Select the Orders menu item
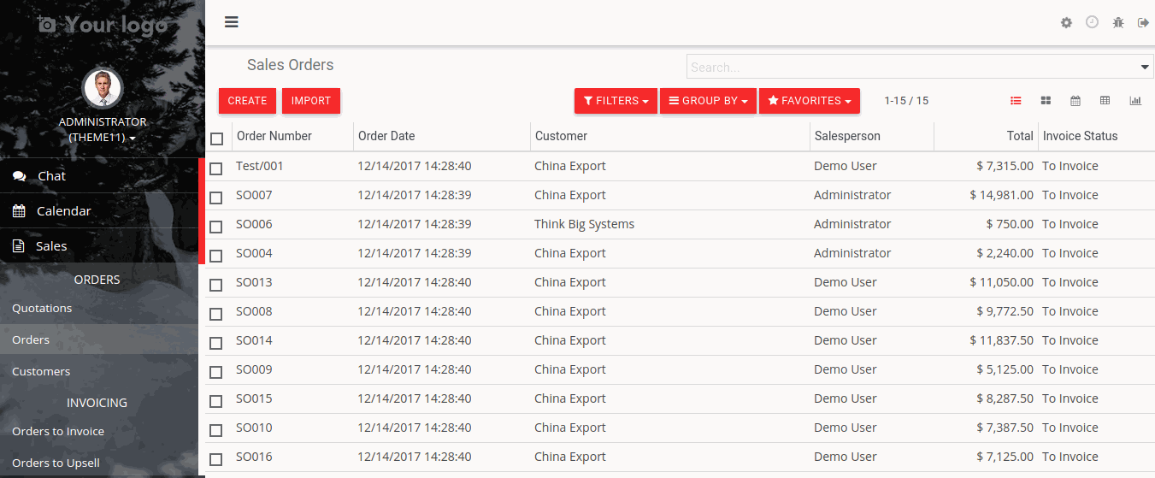This screenshot has width=1155, height=478. point(99,339)
